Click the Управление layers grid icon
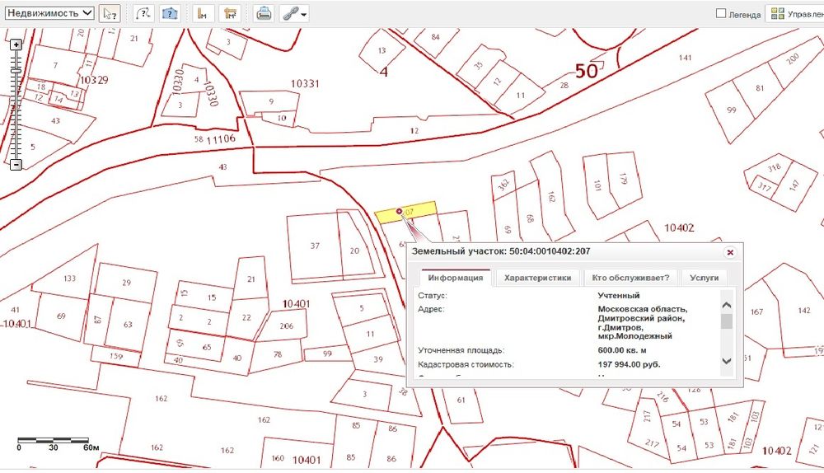The height and width of the screenshot is (473, 824). (777, 14)
